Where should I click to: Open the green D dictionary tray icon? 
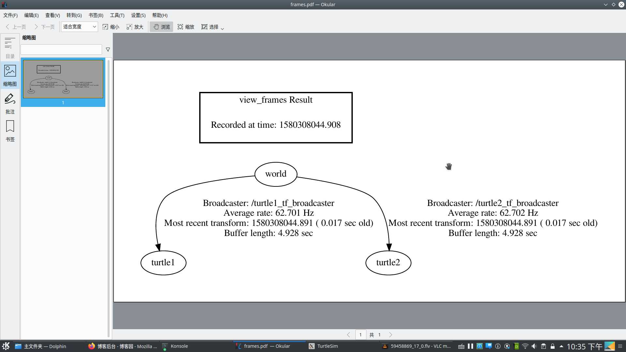tap(516, 346)
